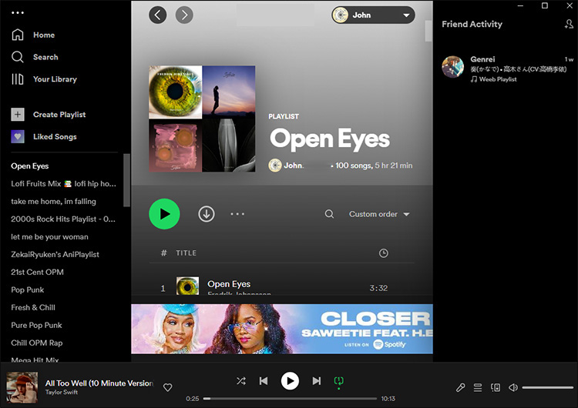Click the plus icon for Create Playlist
The width and height of the screenshot is (578, 408).
click(x=17, y=115)
